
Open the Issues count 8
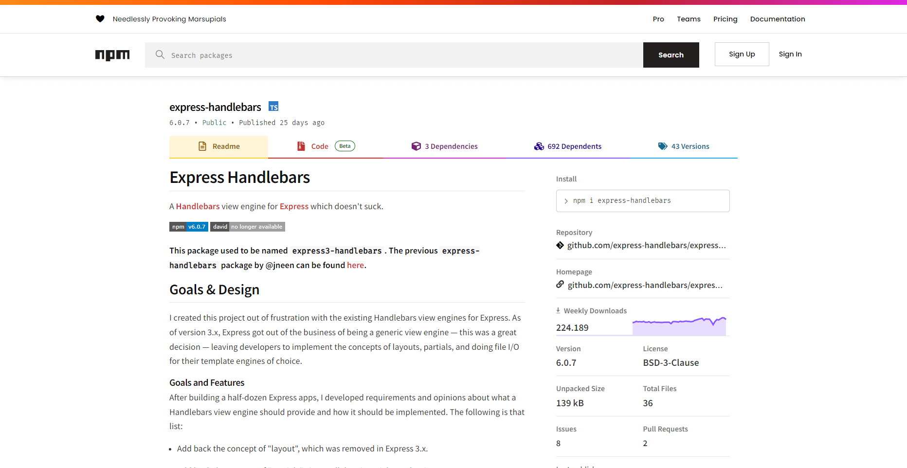point(558,444)
